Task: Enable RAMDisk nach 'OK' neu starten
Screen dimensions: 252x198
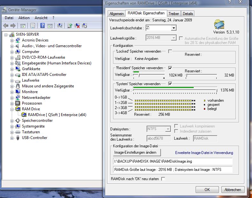Action: [163, 179]
